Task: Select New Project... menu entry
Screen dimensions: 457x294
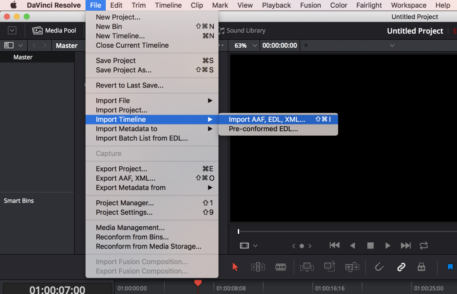Action: pos(152,17)
